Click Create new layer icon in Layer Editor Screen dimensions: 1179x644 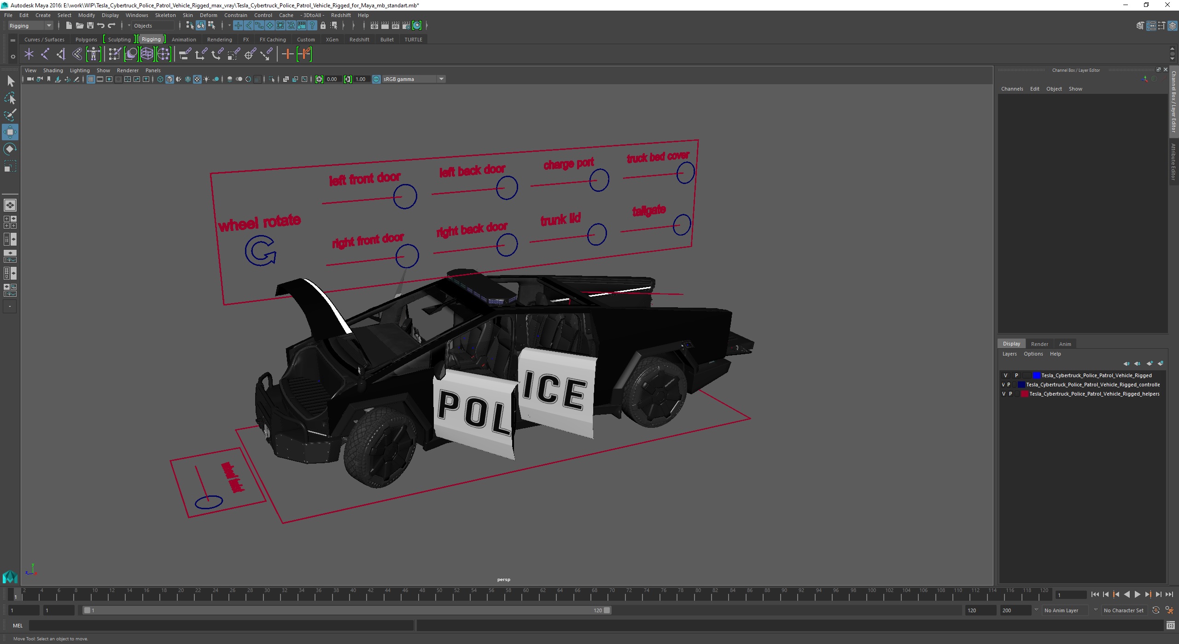pyautogui.click(x=1150, y=363)
